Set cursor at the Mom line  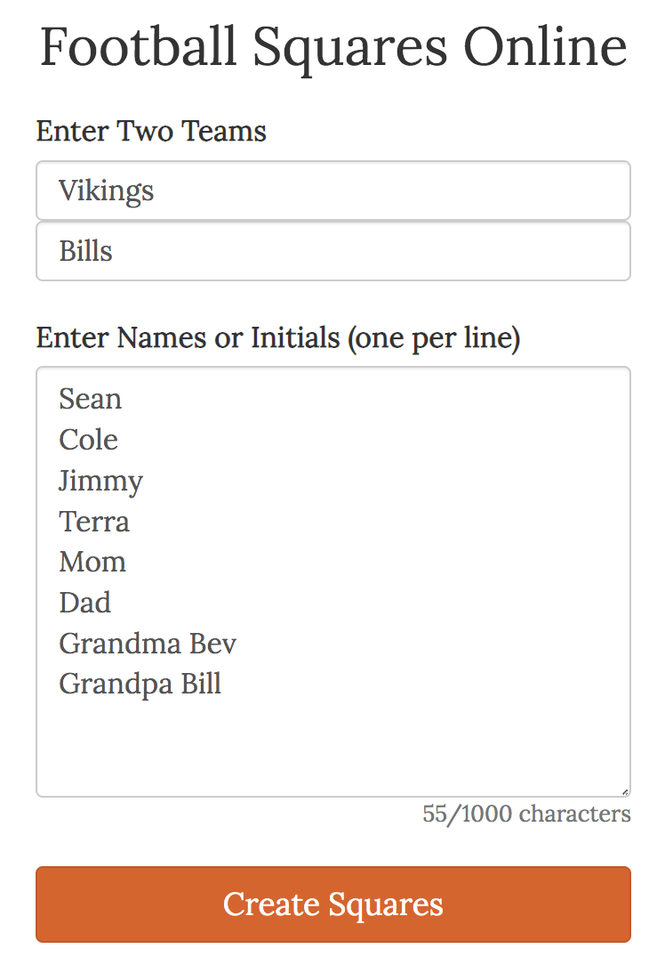(92, 563)
